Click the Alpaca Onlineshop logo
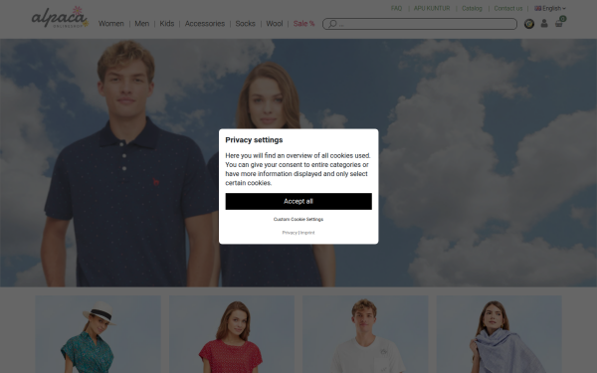 tap(60, 18)
